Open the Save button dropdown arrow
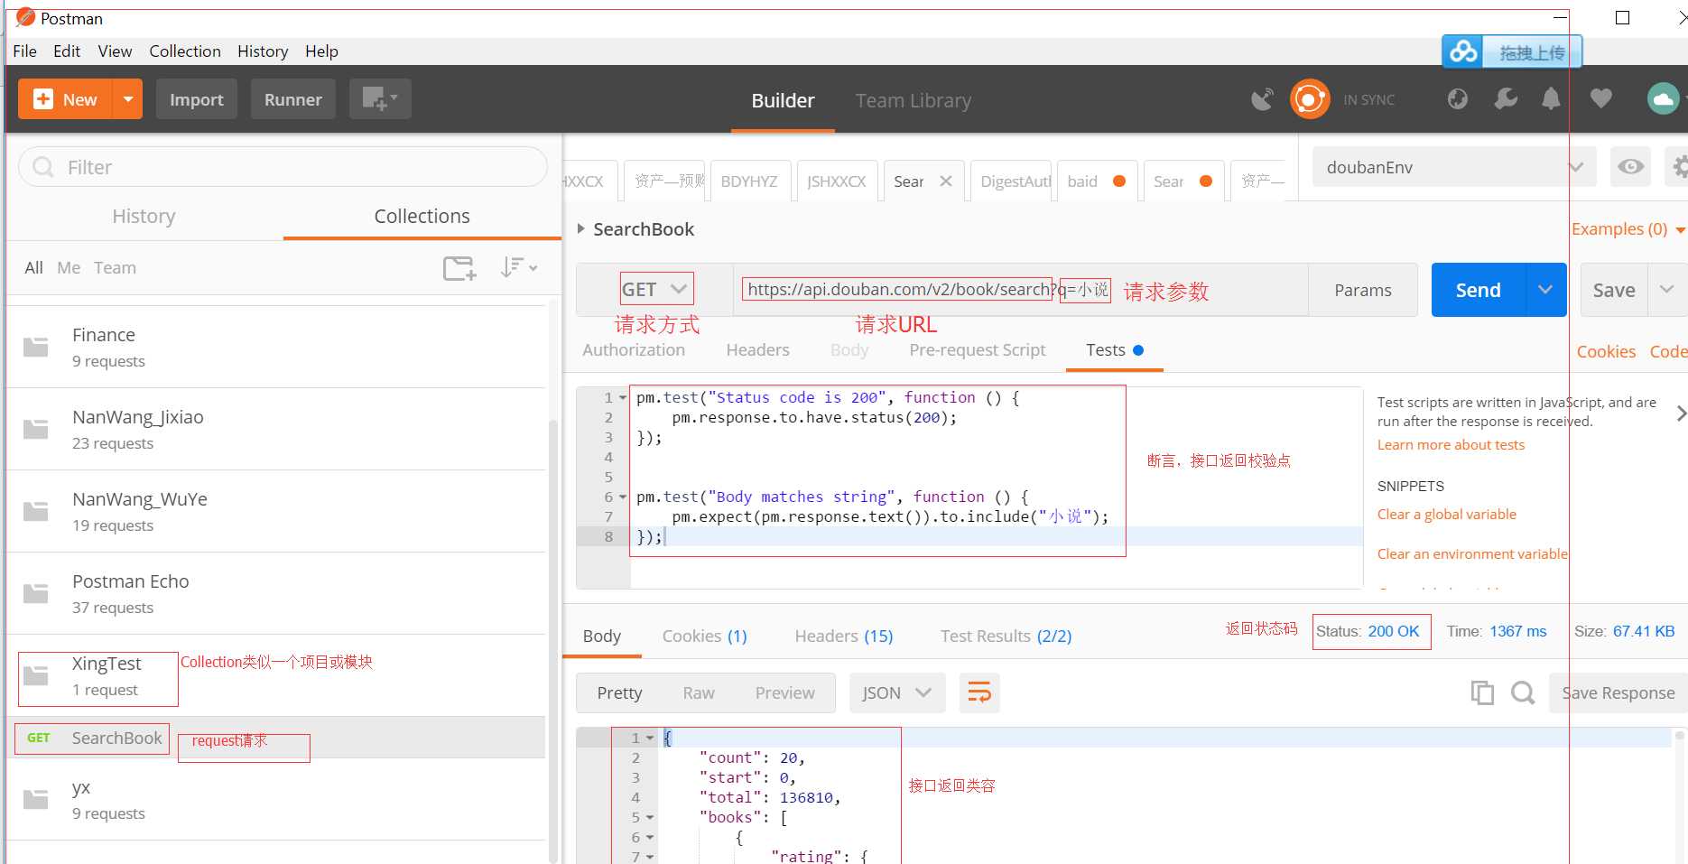Image resolution: width=1688 pixels, height=864 pixels. (1666, 290)
